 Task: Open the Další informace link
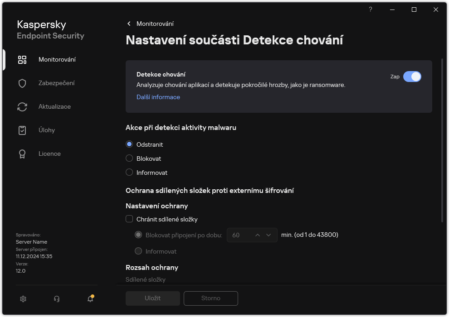[158, 97]
